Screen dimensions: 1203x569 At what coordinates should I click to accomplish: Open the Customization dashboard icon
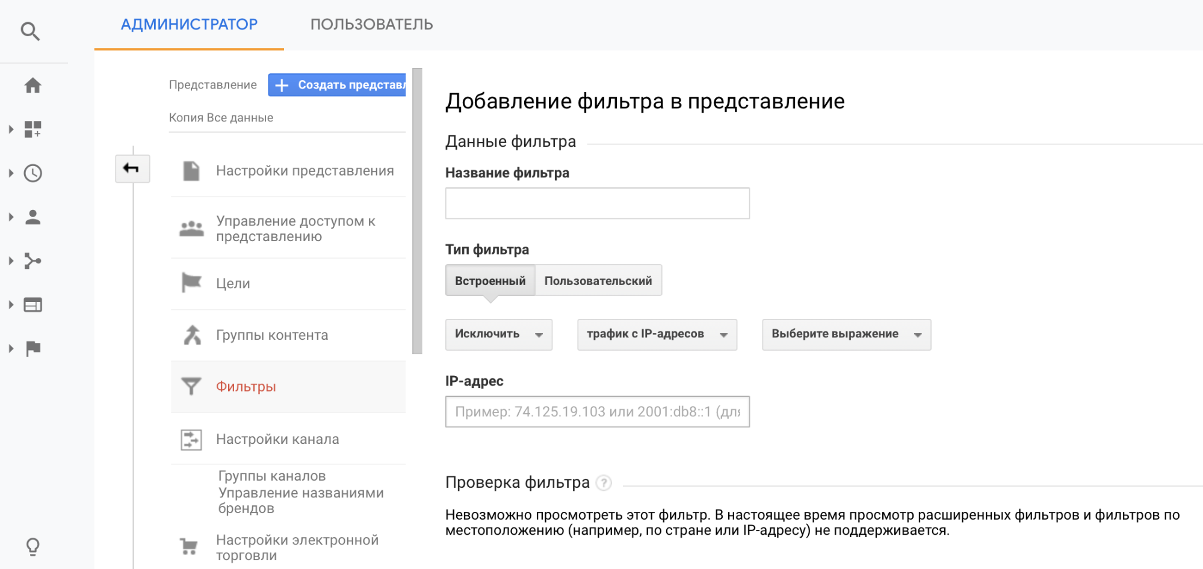tap(32, 129)
